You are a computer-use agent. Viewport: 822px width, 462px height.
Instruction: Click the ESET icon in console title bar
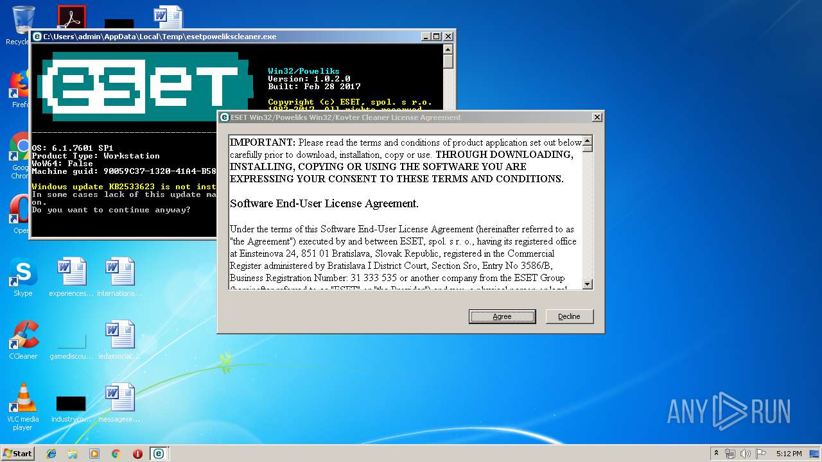coord(37,37)
